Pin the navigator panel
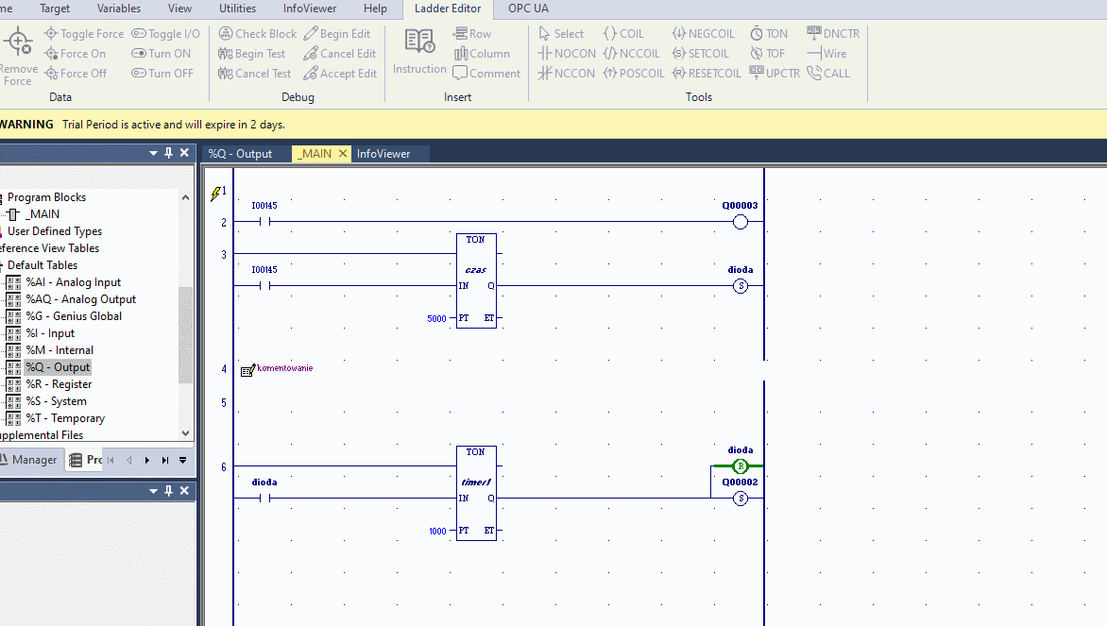 (169, 153)
